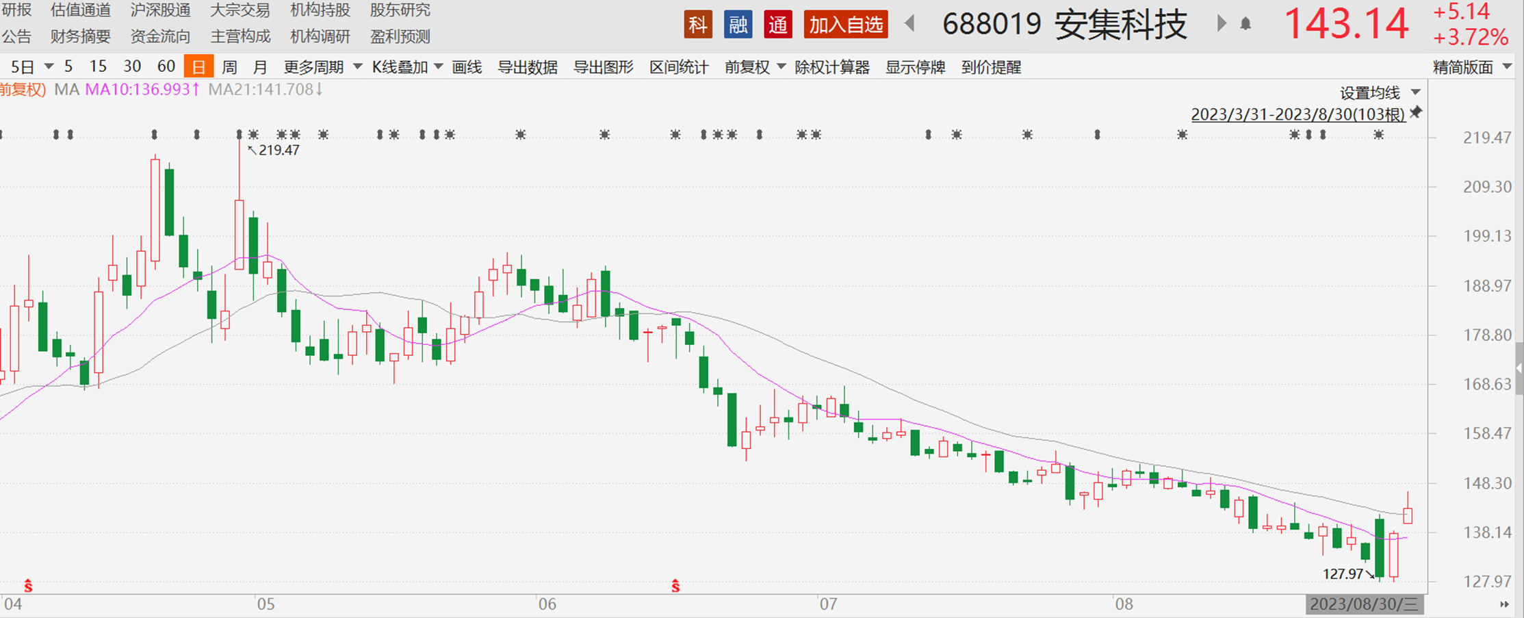Viewport: 1524px width, 618px height.
Task: Open 盈利预测 tab
Action: pyautogui.click(x=400, y=36)
